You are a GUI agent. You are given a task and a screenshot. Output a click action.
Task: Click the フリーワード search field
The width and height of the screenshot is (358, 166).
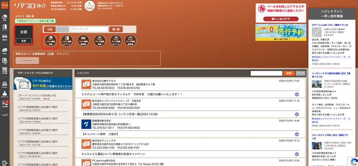point(88,29)
